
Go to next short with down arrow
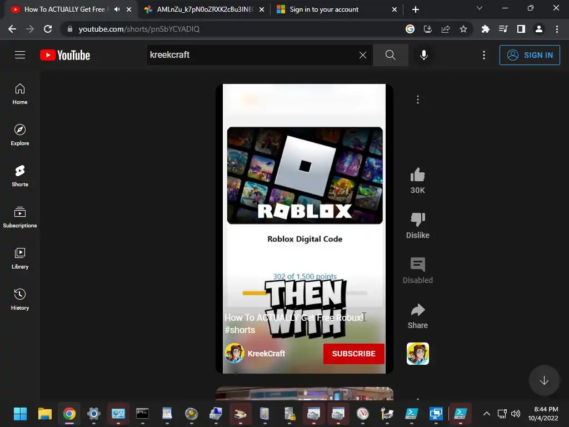(544, 380)
